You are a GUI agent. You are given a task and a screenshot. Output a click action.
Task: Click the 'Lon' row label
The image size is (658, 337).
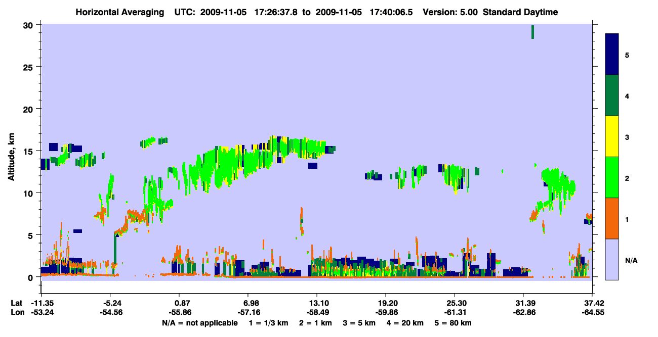(x=17, y=312)
